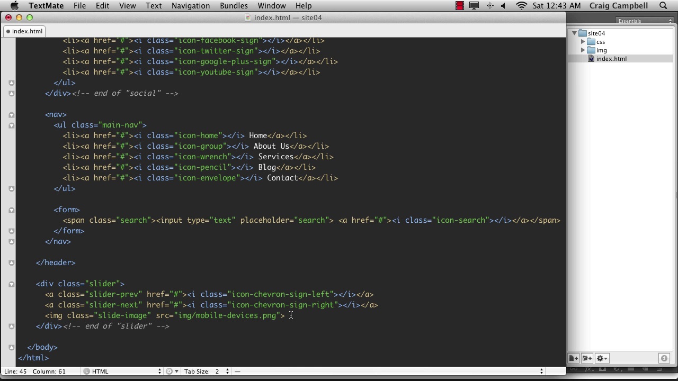This screenshot has width=678, height=381.
Task: Switch to the index.html document tab
Action: tap(24, 31)
